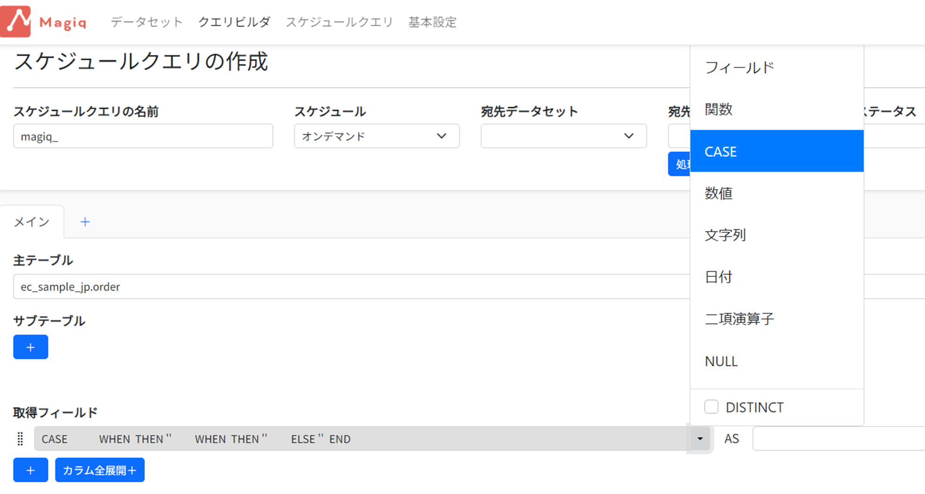925x494 pixels.
Task: Select フィールド from the open menu
Action: (739, 67)
